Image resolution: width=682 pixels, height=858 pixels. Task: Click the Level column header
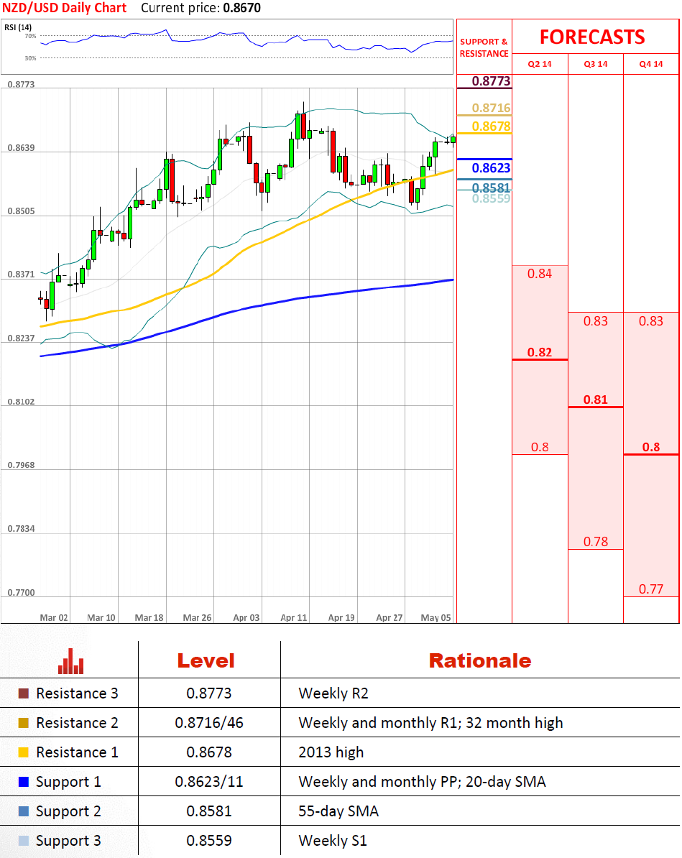206,661
